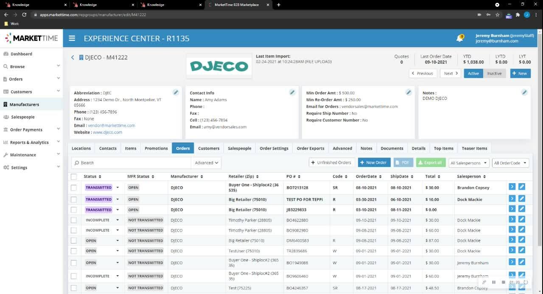The height and width of the screenshot is (294, 543).
Task: Open the Order Settings tab
Action: (x=274, y=148)
